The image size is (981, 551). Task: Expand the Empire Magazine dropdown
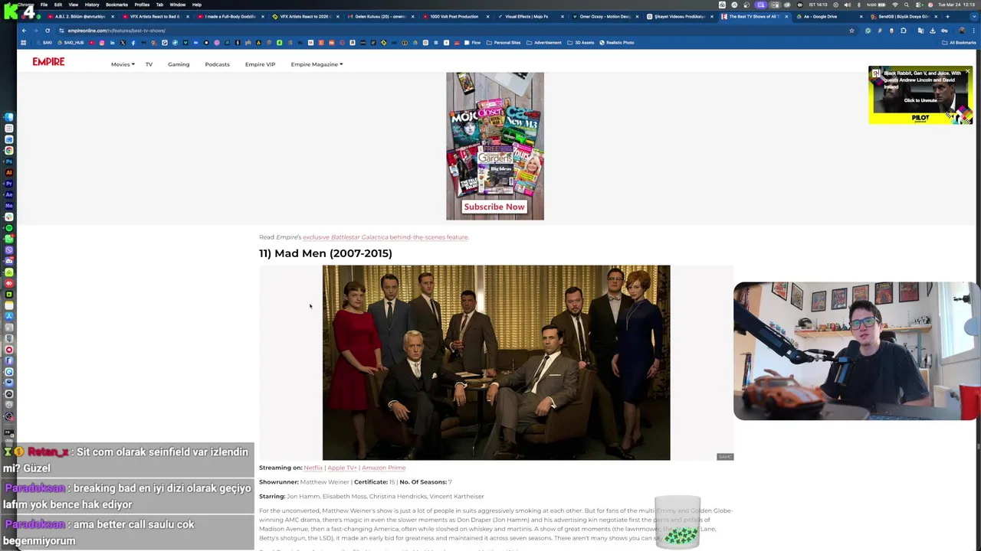click(317, 64)
